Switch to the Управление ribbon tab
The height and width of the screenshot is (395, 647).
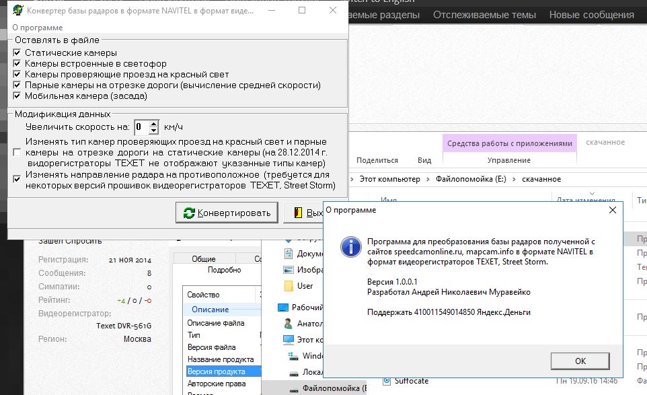click(509, 160)
